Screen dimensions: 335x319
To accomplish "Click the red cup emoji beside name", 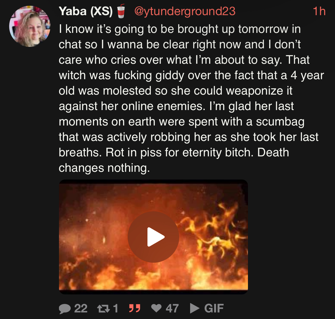I will click(x=121, y=11).
